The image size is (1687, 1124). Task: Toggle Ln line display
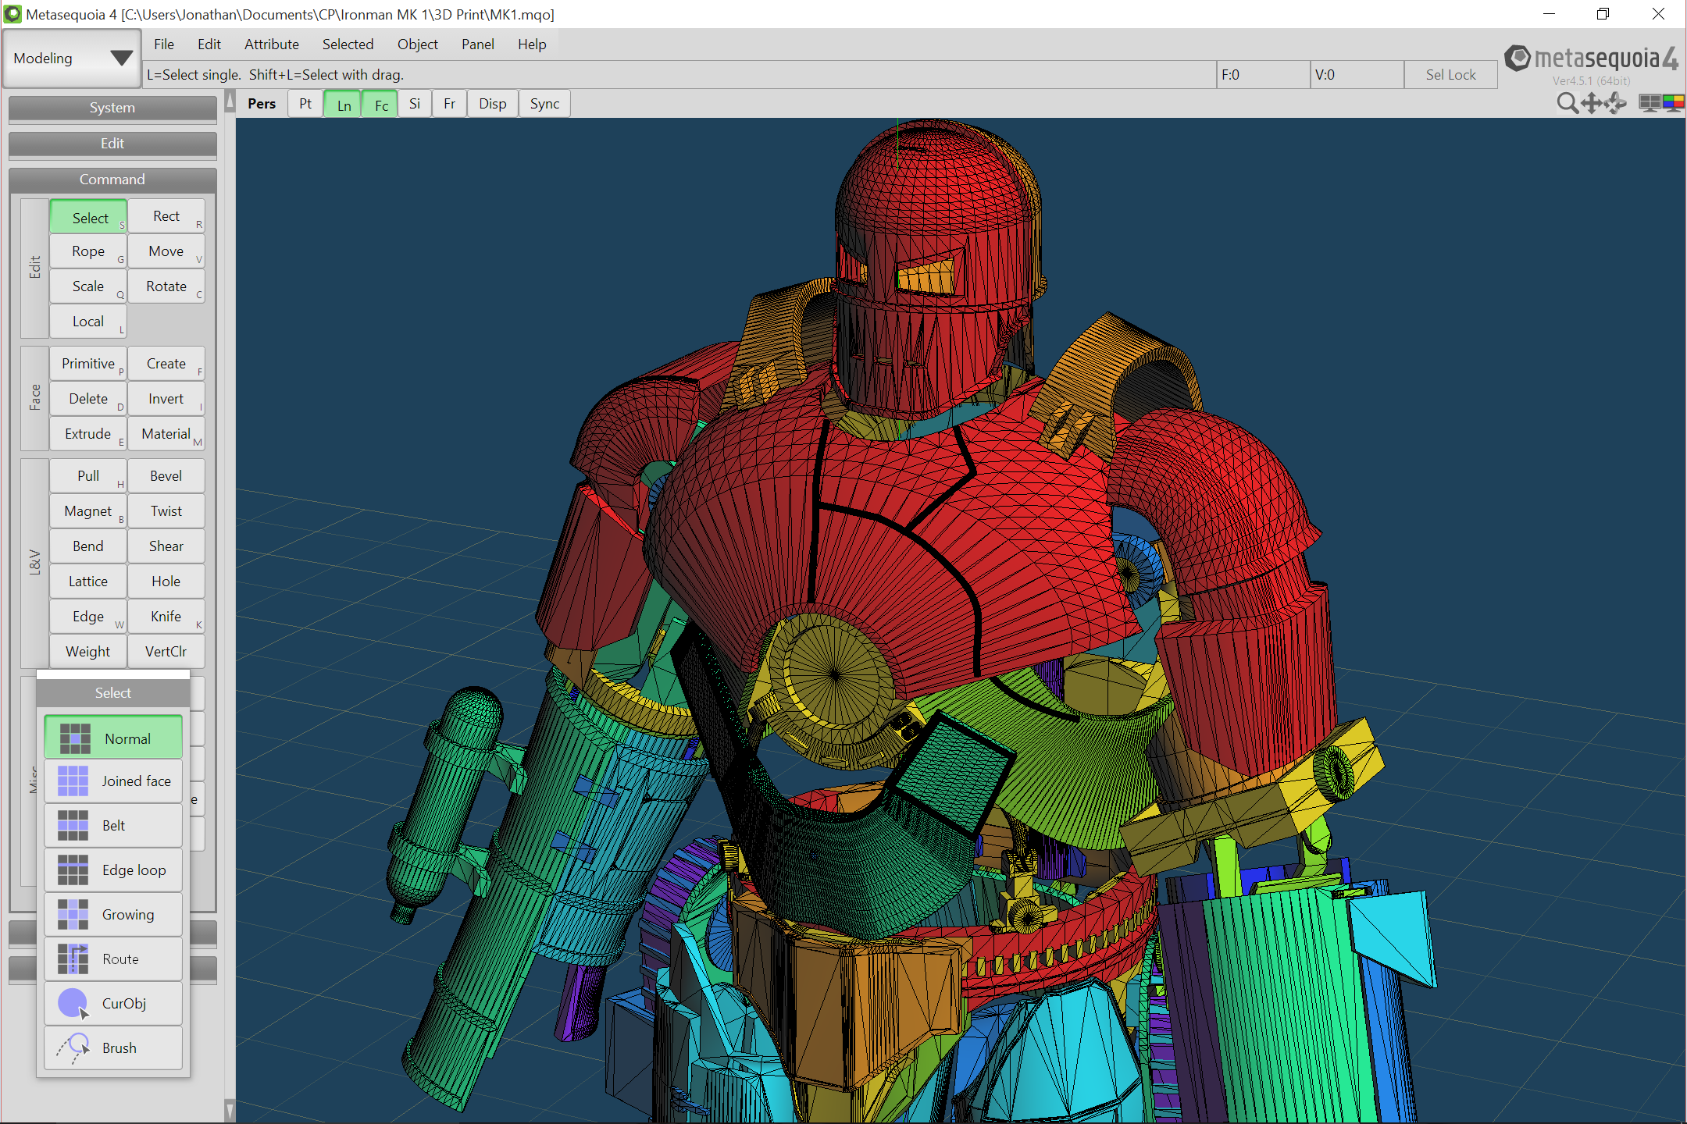[344, 104]
